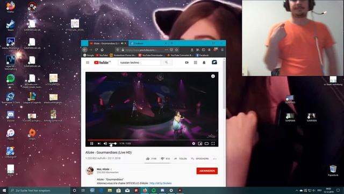The height and width of the screenshot is (194, 344).
Task: Click the red video progress bar
Action: pyautogui.click(x=104, y=140)
